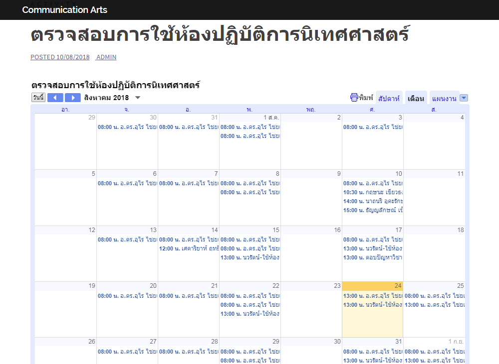Click the วันนี้ (today) button
This screenshot has height=364, width=499.
pyautogui.click(x=38, y=97)
